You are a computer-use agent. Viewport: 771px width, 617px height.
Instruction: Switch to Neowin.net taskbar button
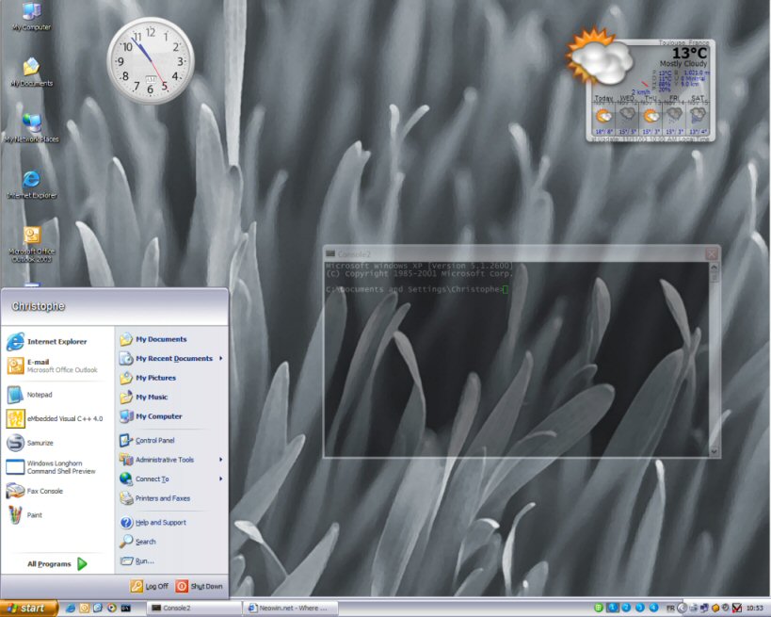291,609
